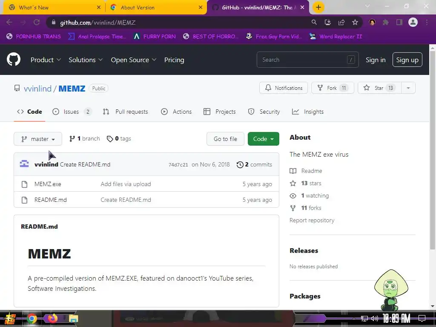Close the About Version tab
Viewport: 436px width, 327px height.
tap(201, 8)
